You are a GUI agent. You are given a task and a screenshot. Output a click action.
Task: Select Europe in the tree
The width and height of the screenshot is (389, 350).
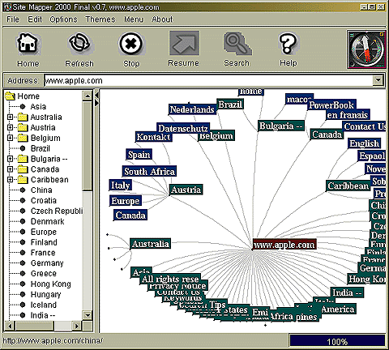(x=44, y=232)
